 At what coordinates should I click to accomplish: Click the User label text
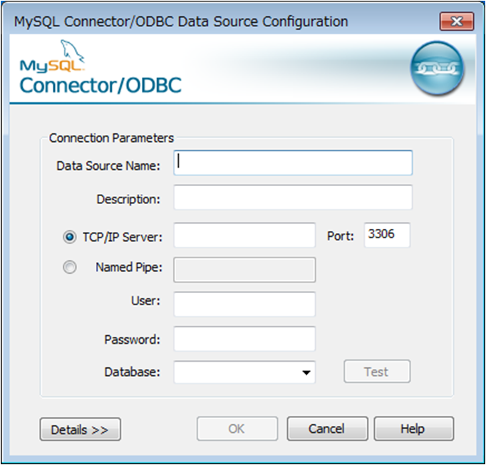(145, 300)
